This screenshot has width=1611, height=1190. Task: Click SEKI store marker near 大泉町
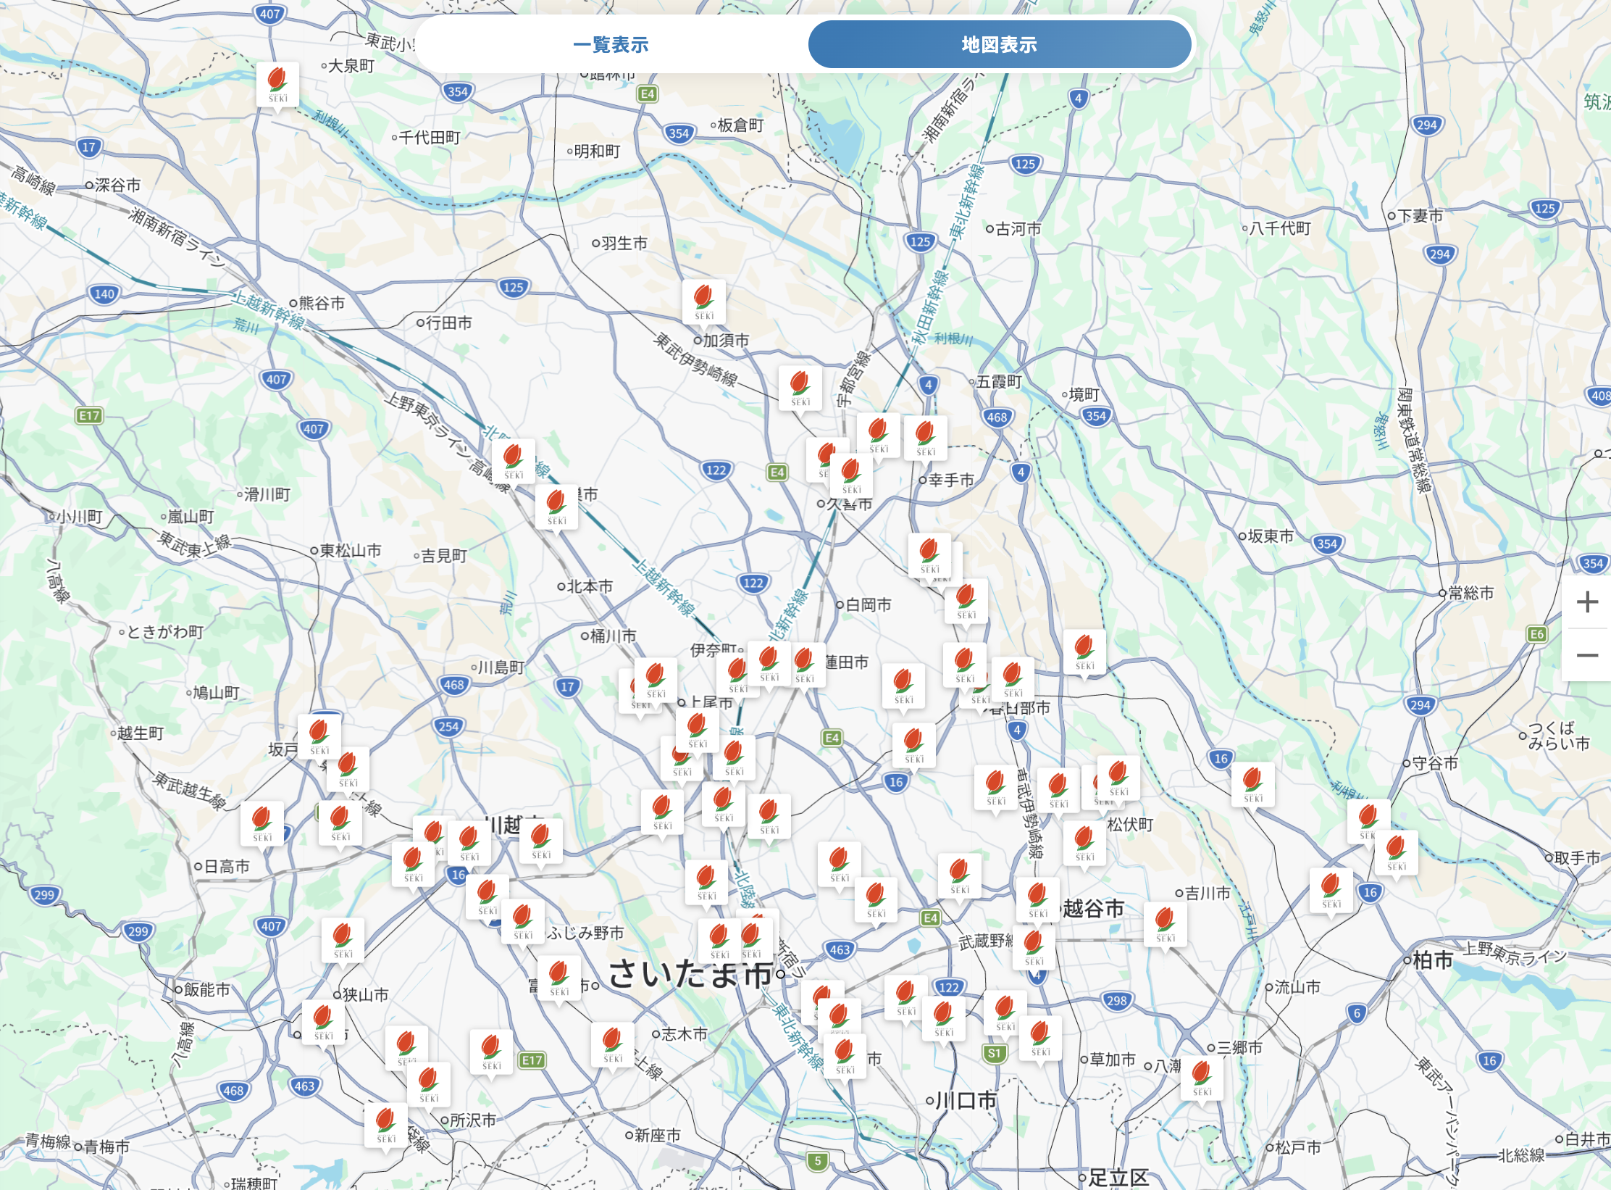tap(277, 84)
